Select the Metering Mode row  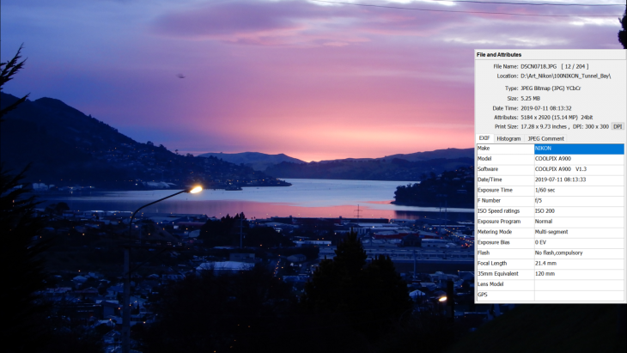[550, 232]
